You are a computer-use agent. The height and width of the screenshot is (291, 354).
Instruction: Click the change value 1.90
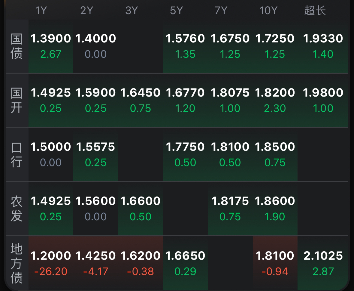[275, 217]
